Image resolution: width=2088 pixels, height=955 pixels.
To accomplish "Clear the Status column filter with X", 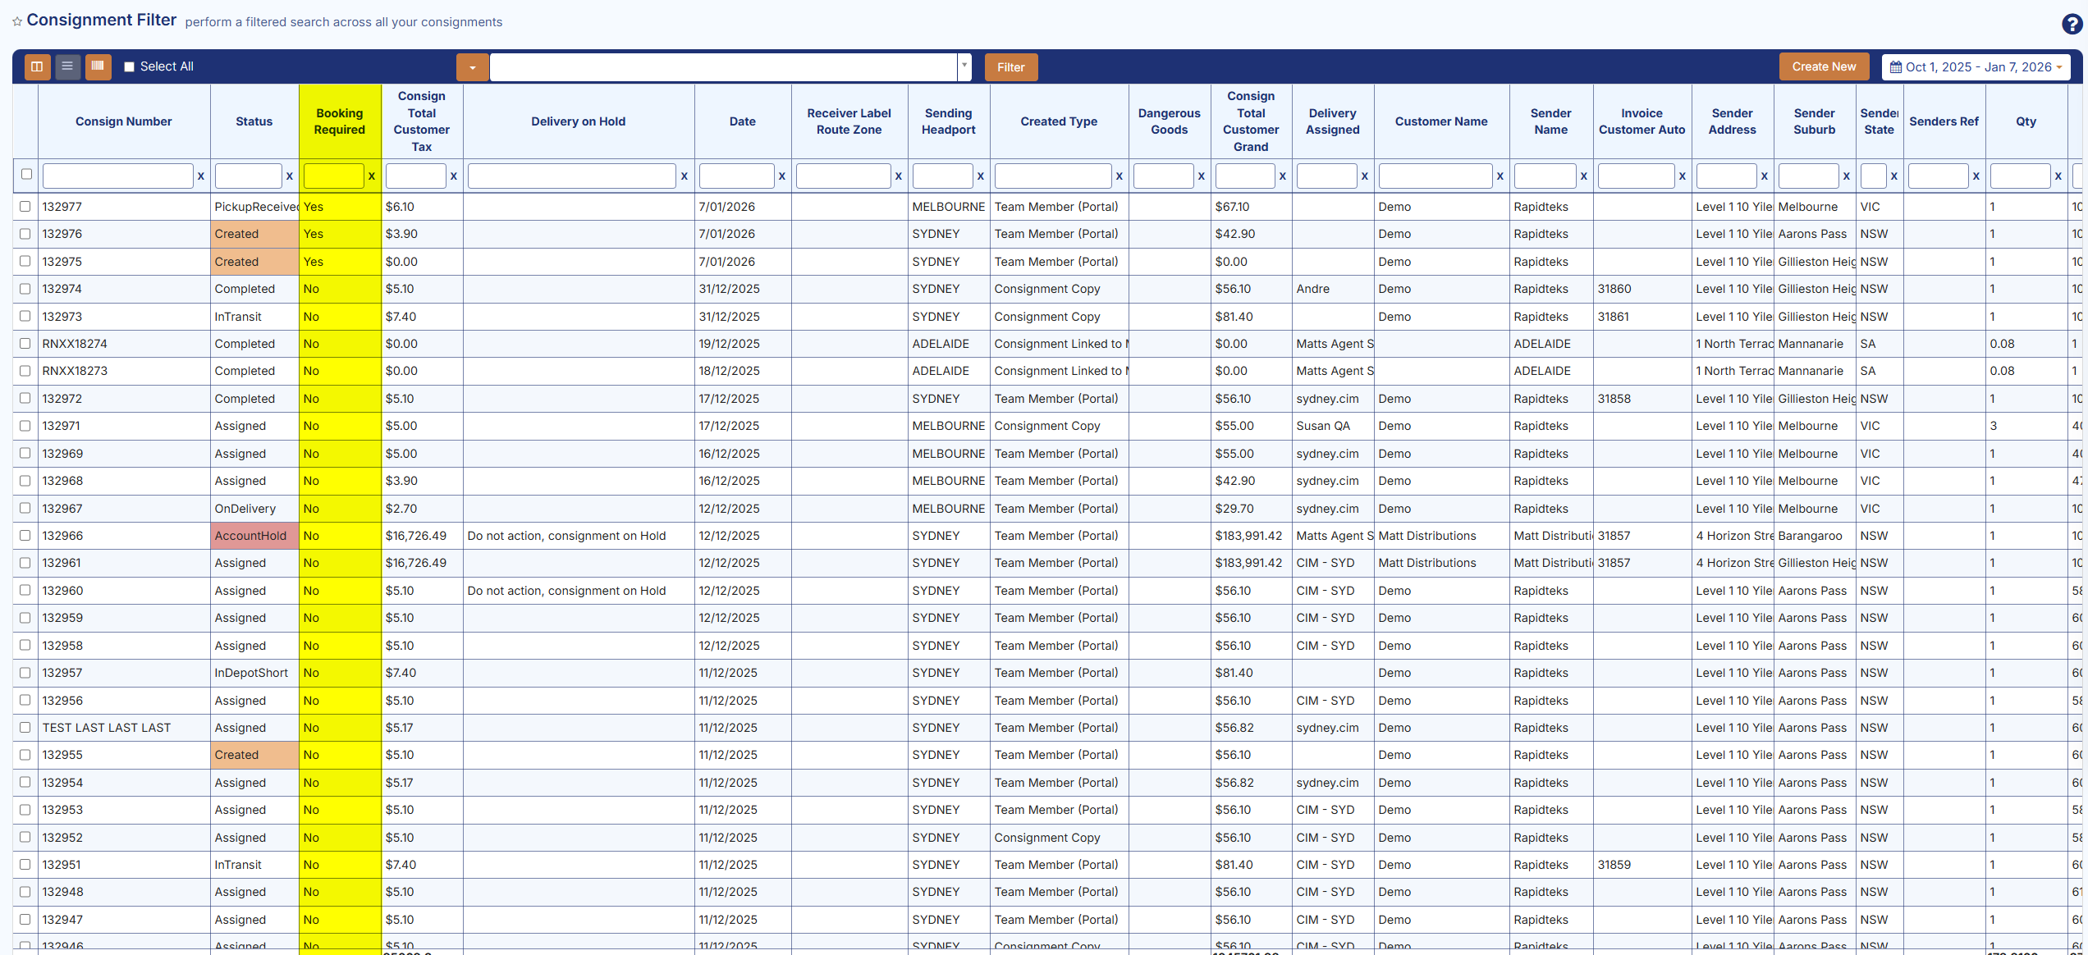I will 289,176.
